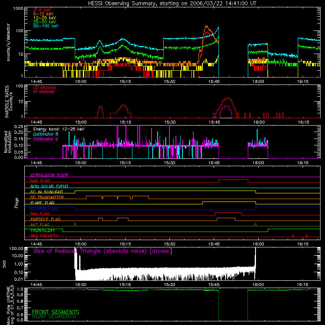
Task: Click the 0.01 tick label on SAS axis
Action: click(19, 279)
